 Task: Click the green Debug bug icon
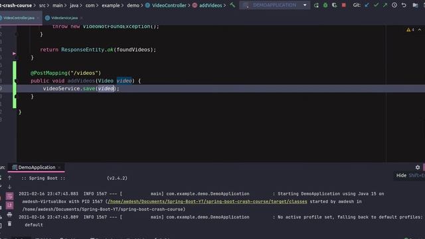(x=325, y=5)
